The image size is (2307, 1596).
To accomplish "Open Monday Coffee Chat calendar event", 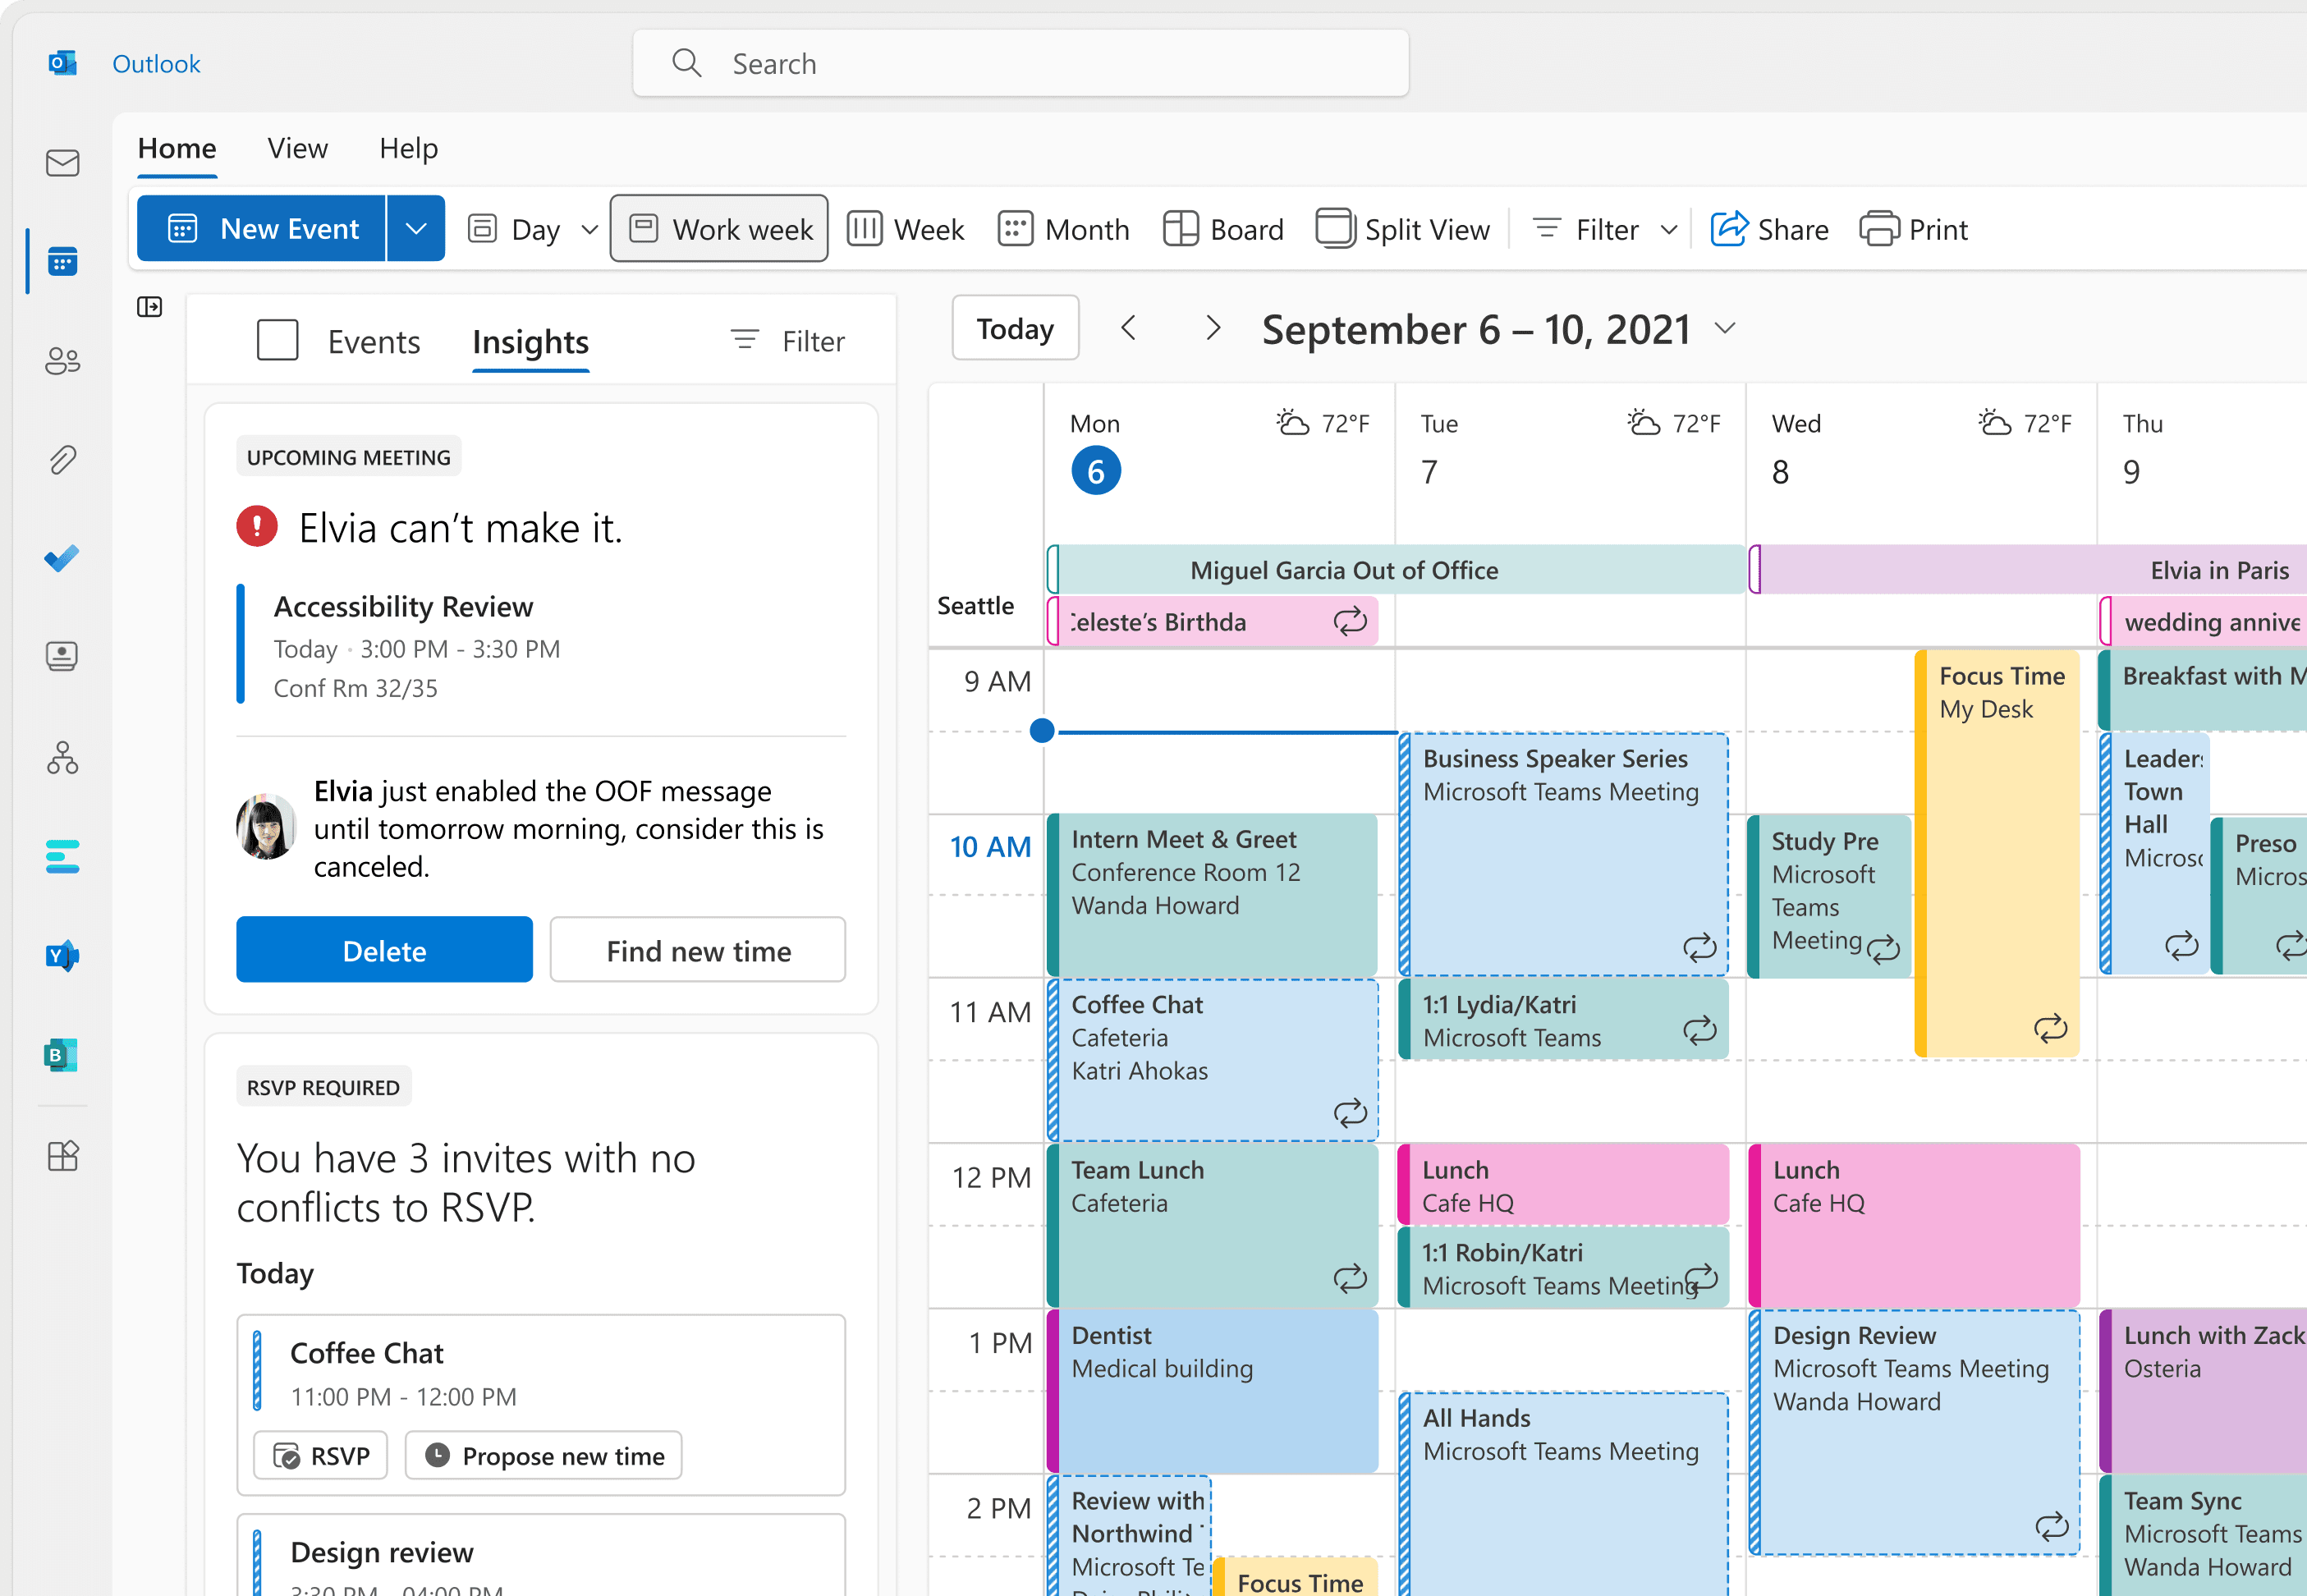I will tap(1212, 1059).
